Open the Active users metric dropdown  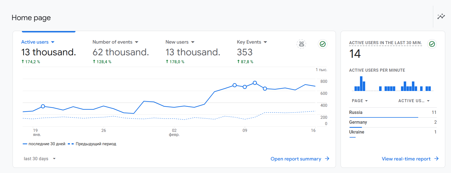[53, 42]
